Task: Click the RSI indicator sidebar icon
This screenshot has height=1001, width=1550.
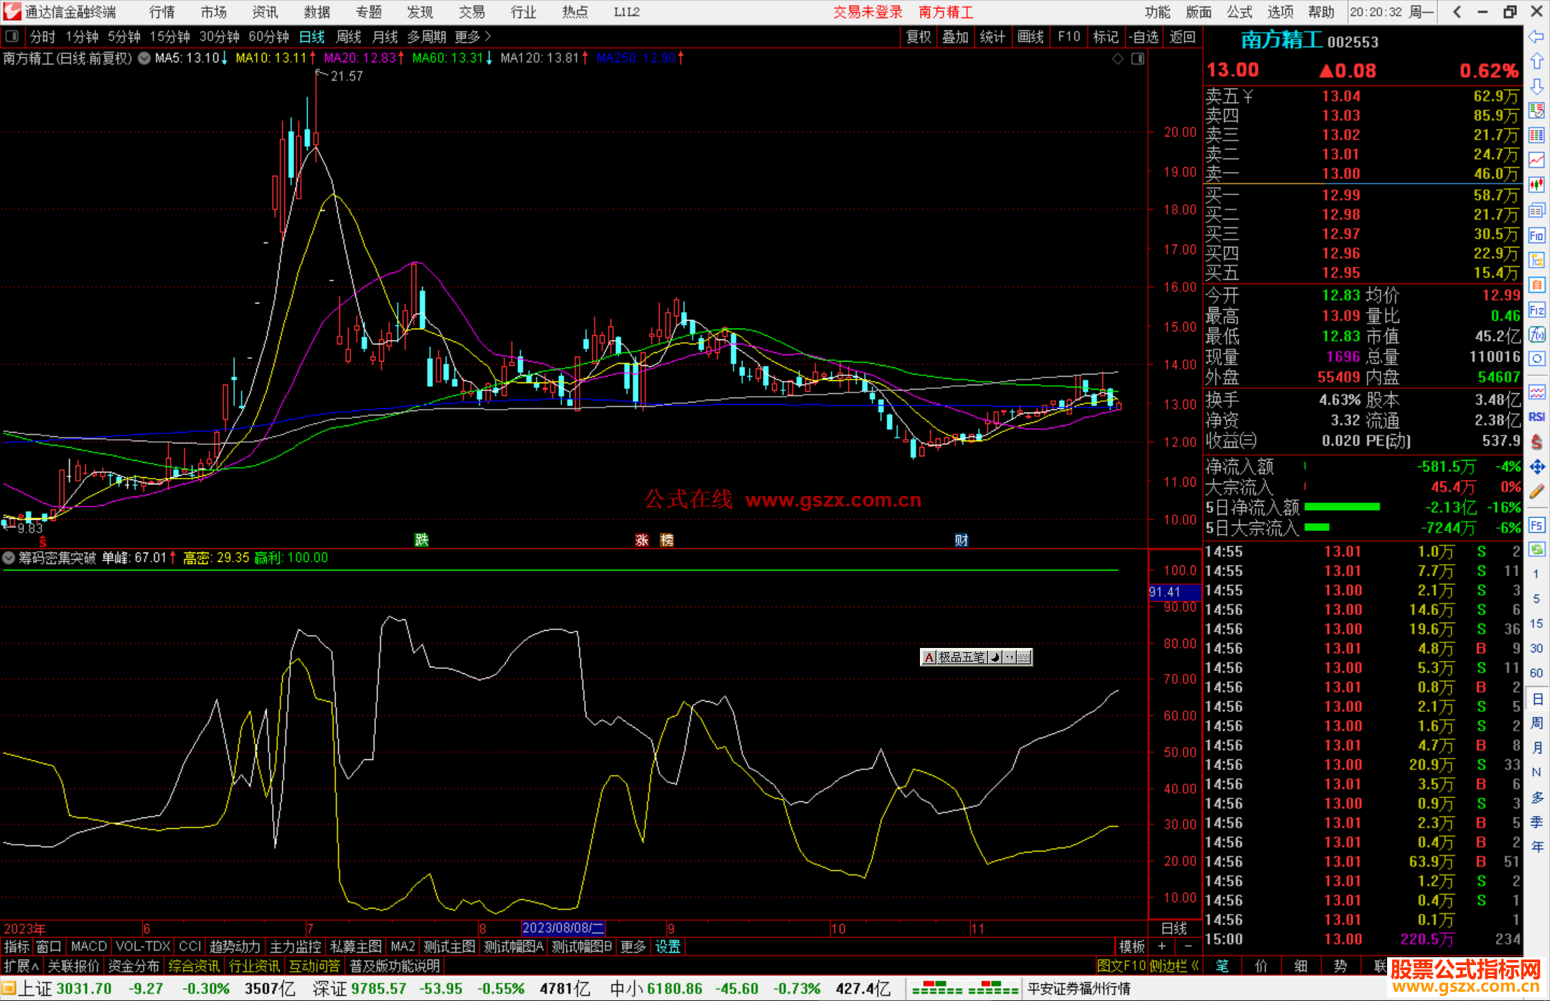Action: [x=1536, y=417]
